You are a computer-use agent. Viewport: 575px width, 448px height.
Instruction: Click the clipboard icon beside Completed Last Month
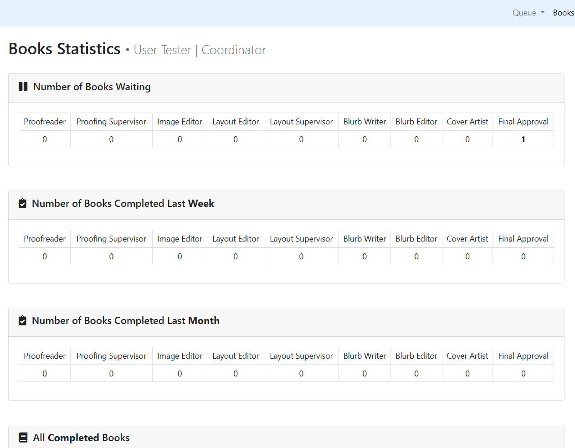pos(22,321)
